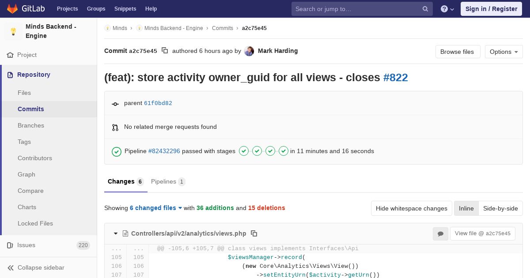Image resolution: width=530 pixels, height=278 pixels.
Task: Open parent commit 61f0bd82 link
Action: click(x=158, y=103)
